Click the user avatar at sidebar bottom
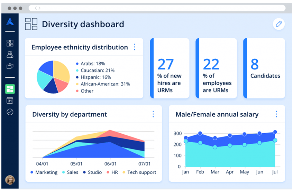This screenshot has height=191, width=294. pyautogui.click(x=10, y=180)
